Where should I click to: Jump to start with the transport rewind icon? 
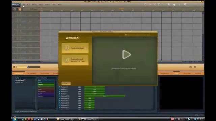coord(14,67)
